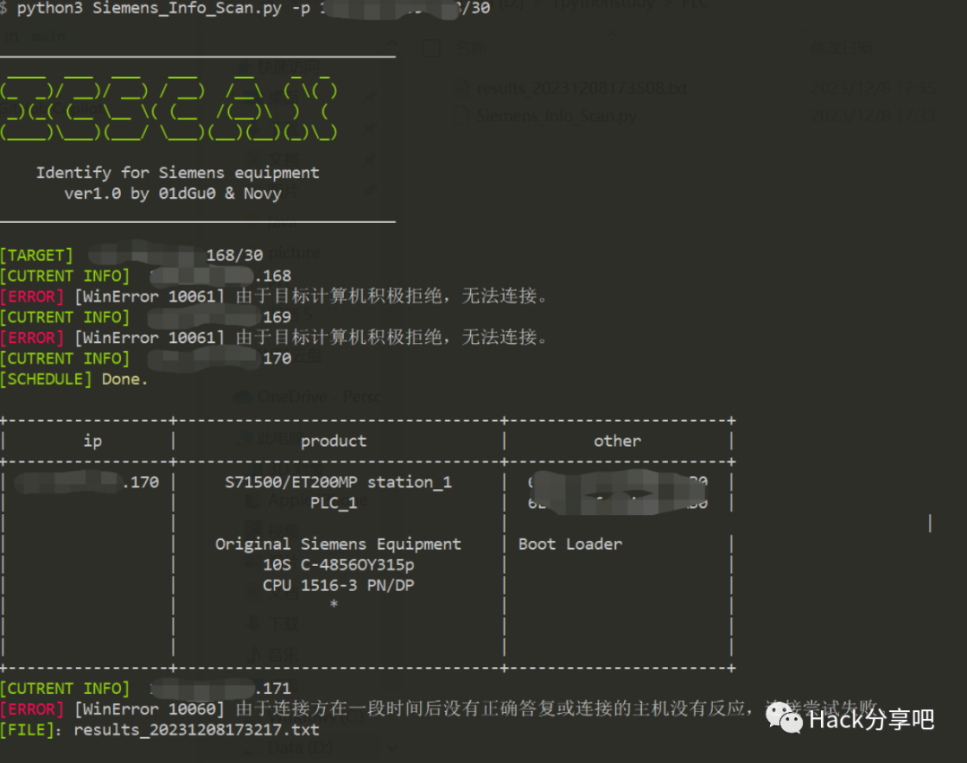967x763 pixels.
Task: Tick the select-all checkbox in Explorer header
Action: coord(432,48)
